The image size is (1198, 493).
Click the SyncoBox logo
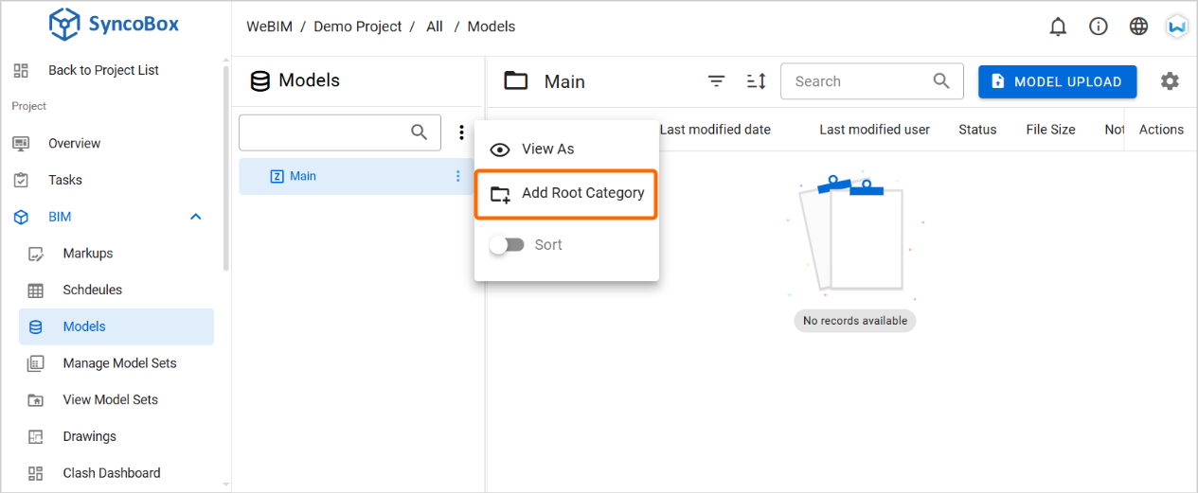[115, 25]
